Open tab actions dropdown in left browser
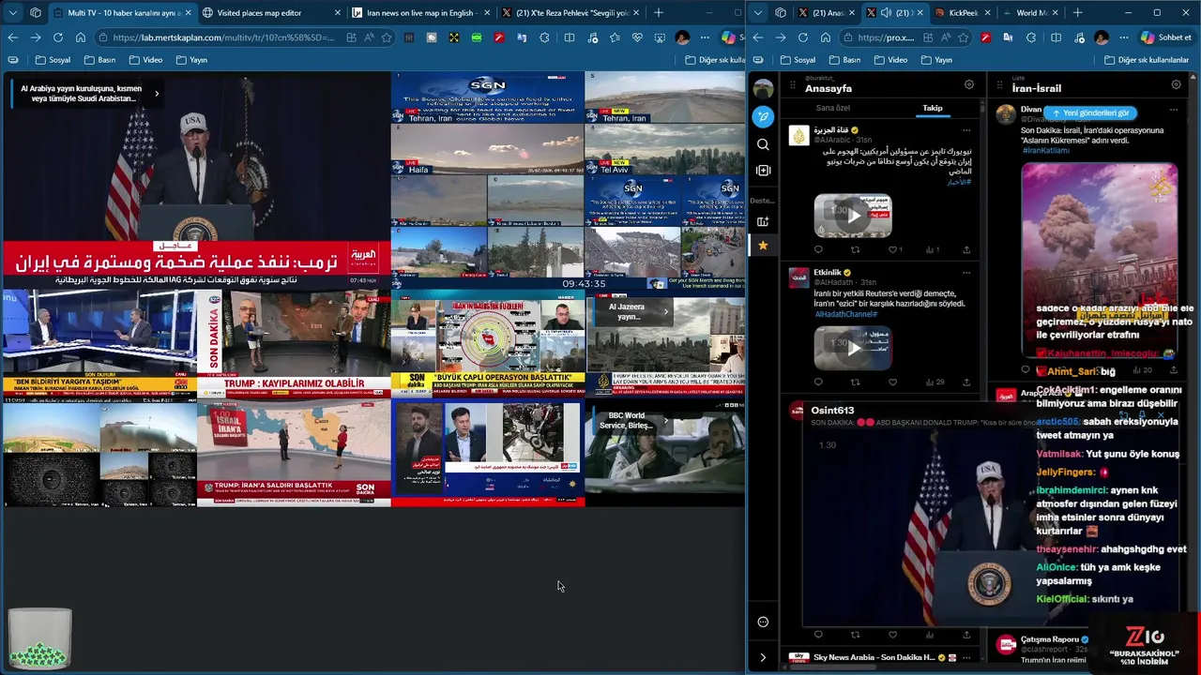The height and width of the screenshot is (675, 1201). 12,13
